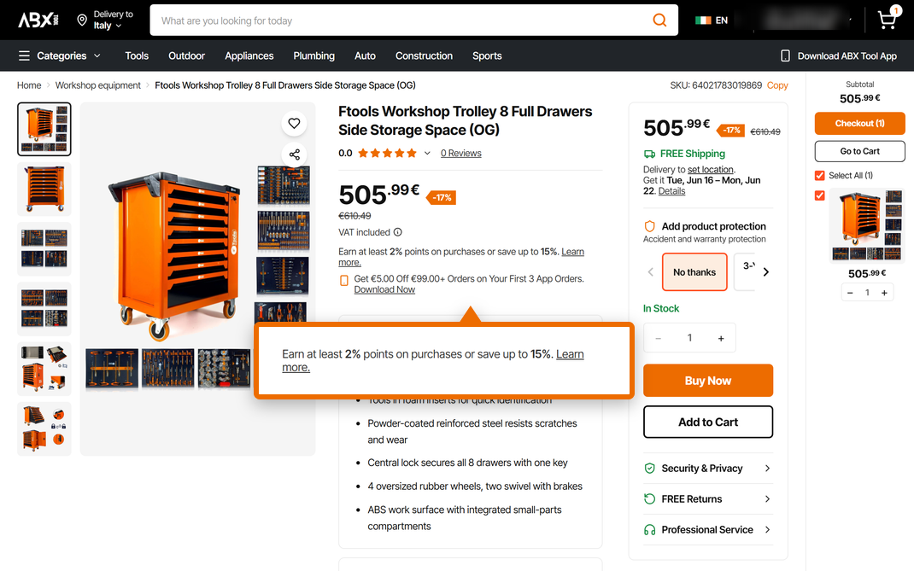914x571 pixels.
Task: Share the product using share icon
Action: (295, 154)
